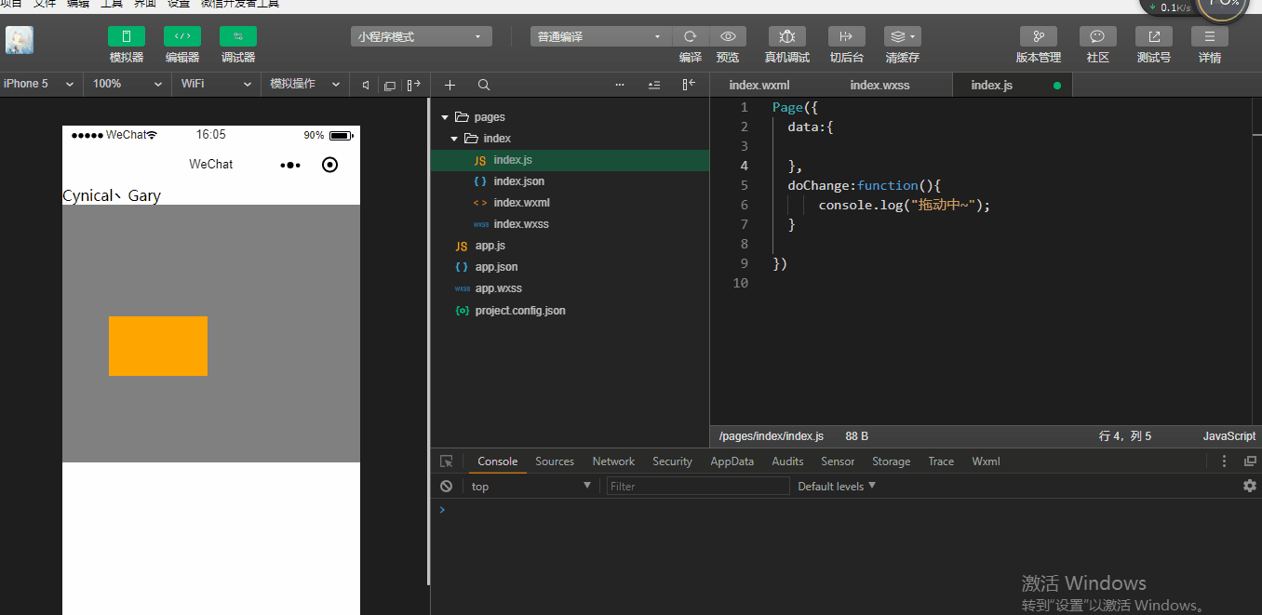The image size is (1262, 615).
Task: Add new file with plus icon
Action: 450,85
